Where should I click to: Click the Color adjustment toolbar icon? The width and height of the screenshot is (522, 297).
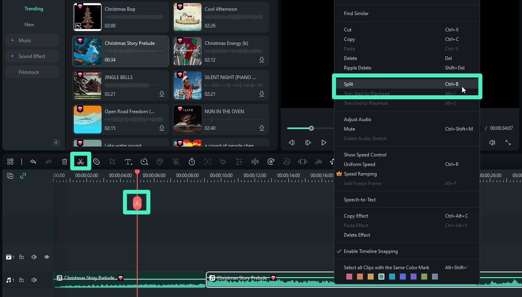pyautogui.click(x=160, y=162)
